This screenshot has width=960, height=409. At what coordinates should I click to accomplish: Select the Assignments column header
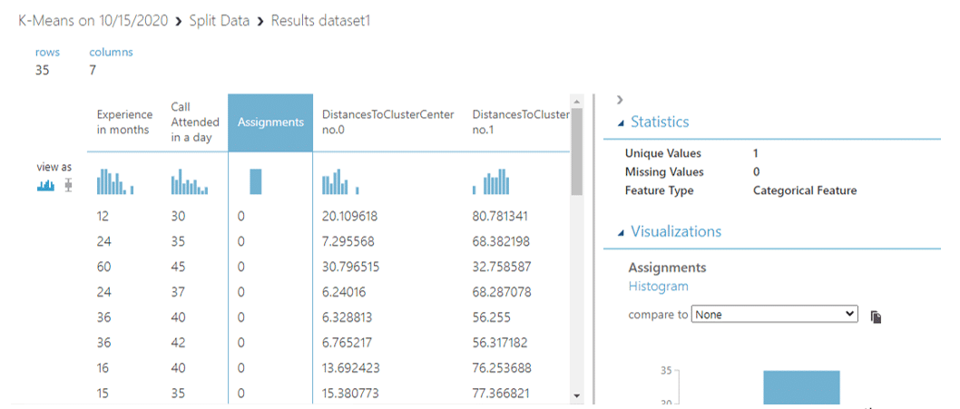point(269,122)
